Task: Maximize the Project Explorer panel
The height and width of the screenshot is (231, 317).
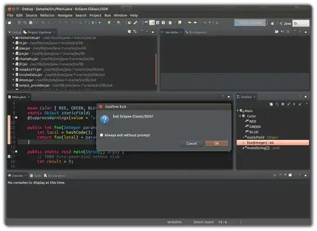Action: pyautogui.click(x=153, y=32)
